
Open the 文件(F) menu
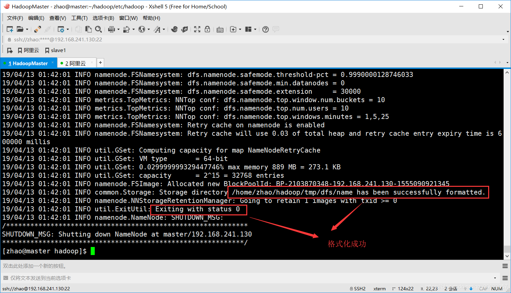pyautogui.click(x=15, y=18)
